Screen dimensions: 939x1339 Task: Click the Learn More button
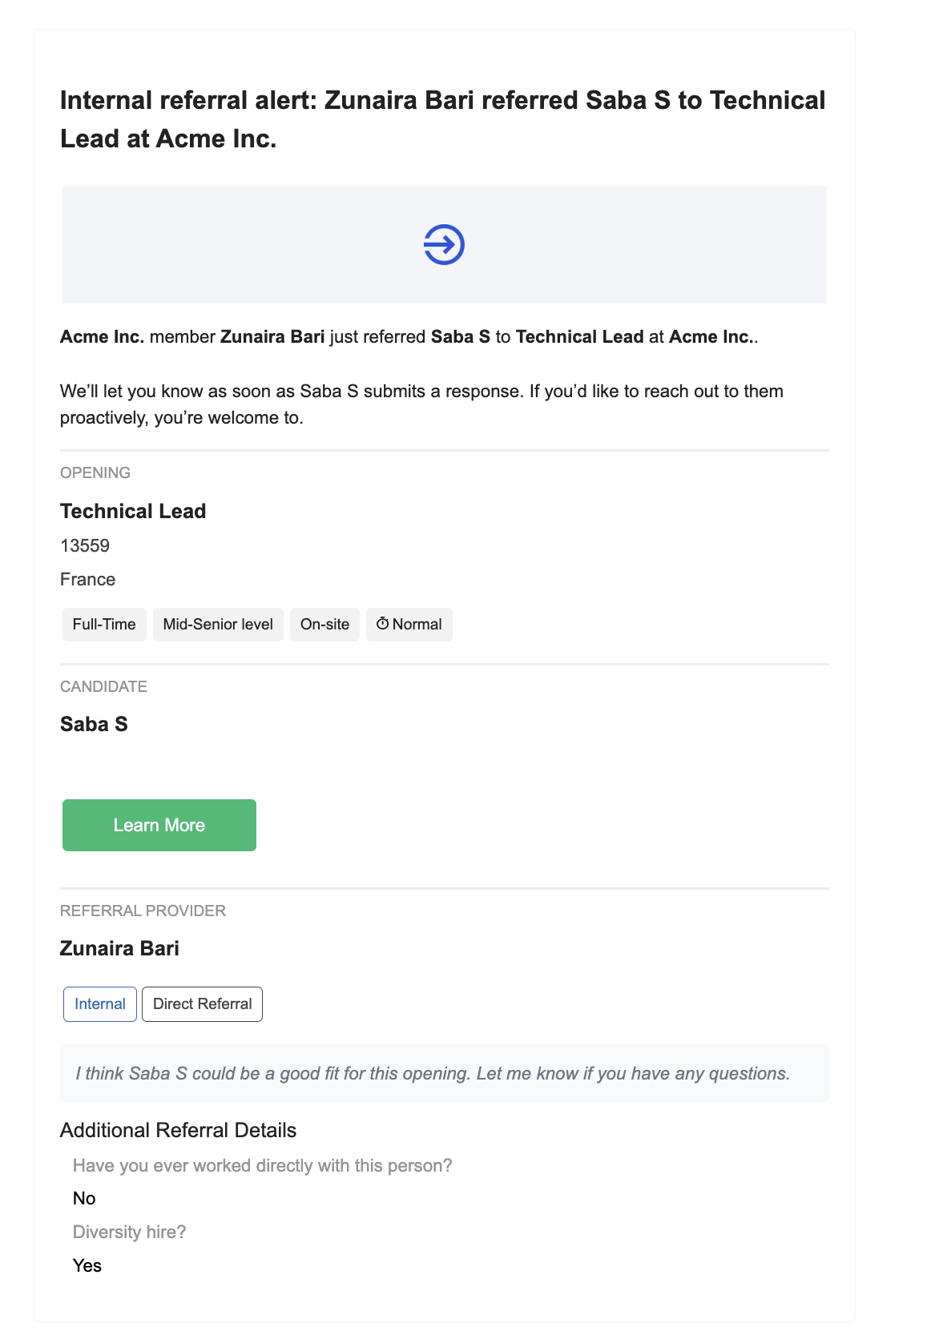tap(159, 825)
